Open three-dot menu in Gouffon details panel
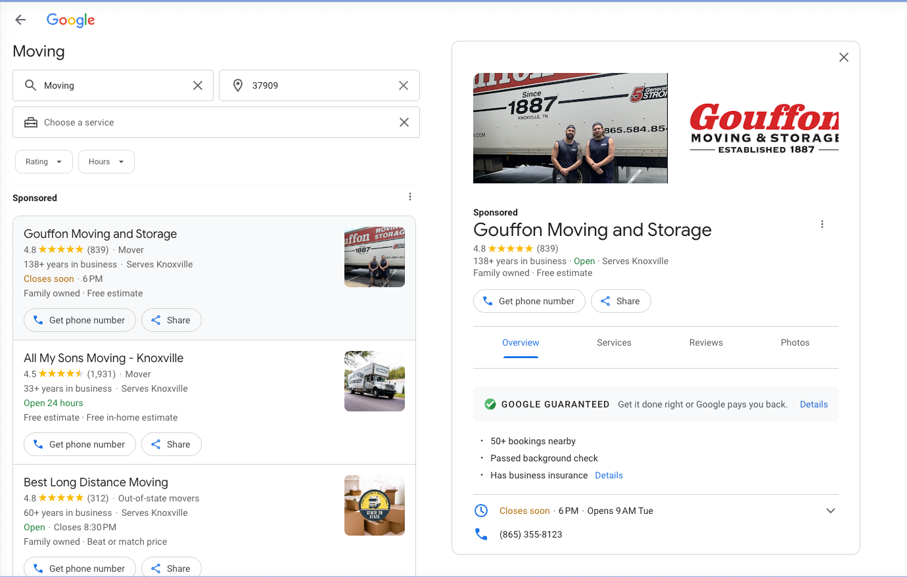 822,224
